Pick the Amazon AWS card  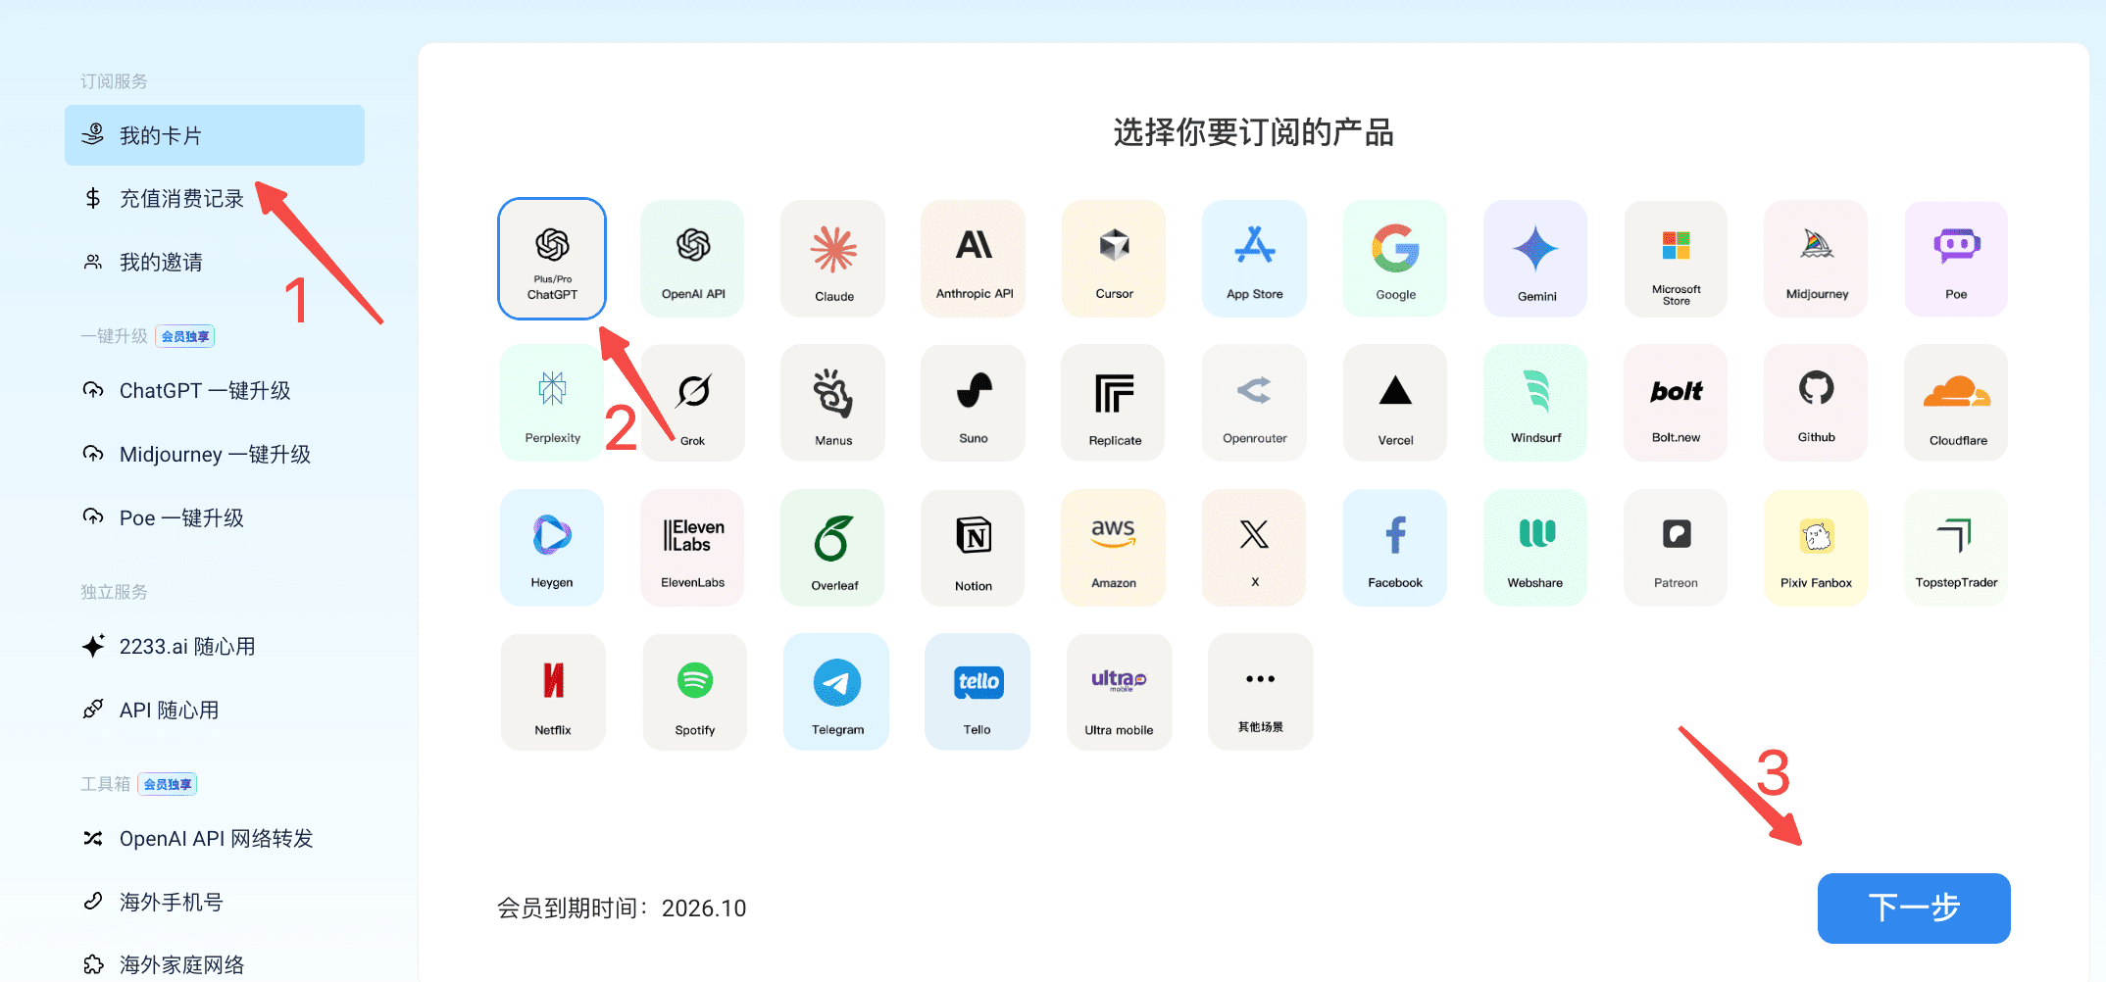(1114, 548)
